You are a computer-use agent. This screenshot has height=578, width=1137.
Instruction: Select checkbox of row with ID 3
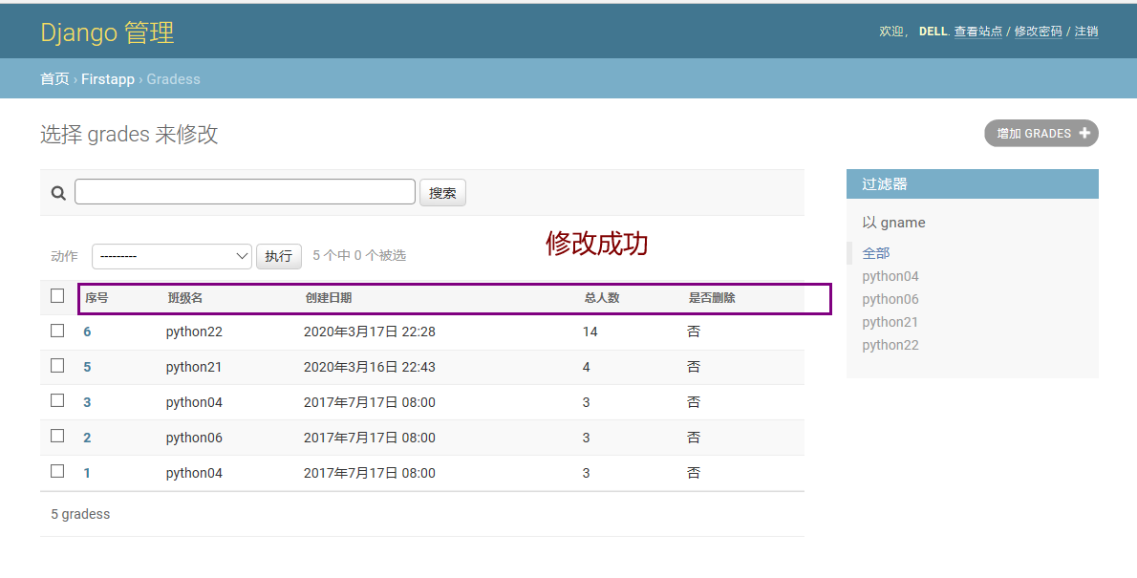pyautogui.click(x=57, y=401)
